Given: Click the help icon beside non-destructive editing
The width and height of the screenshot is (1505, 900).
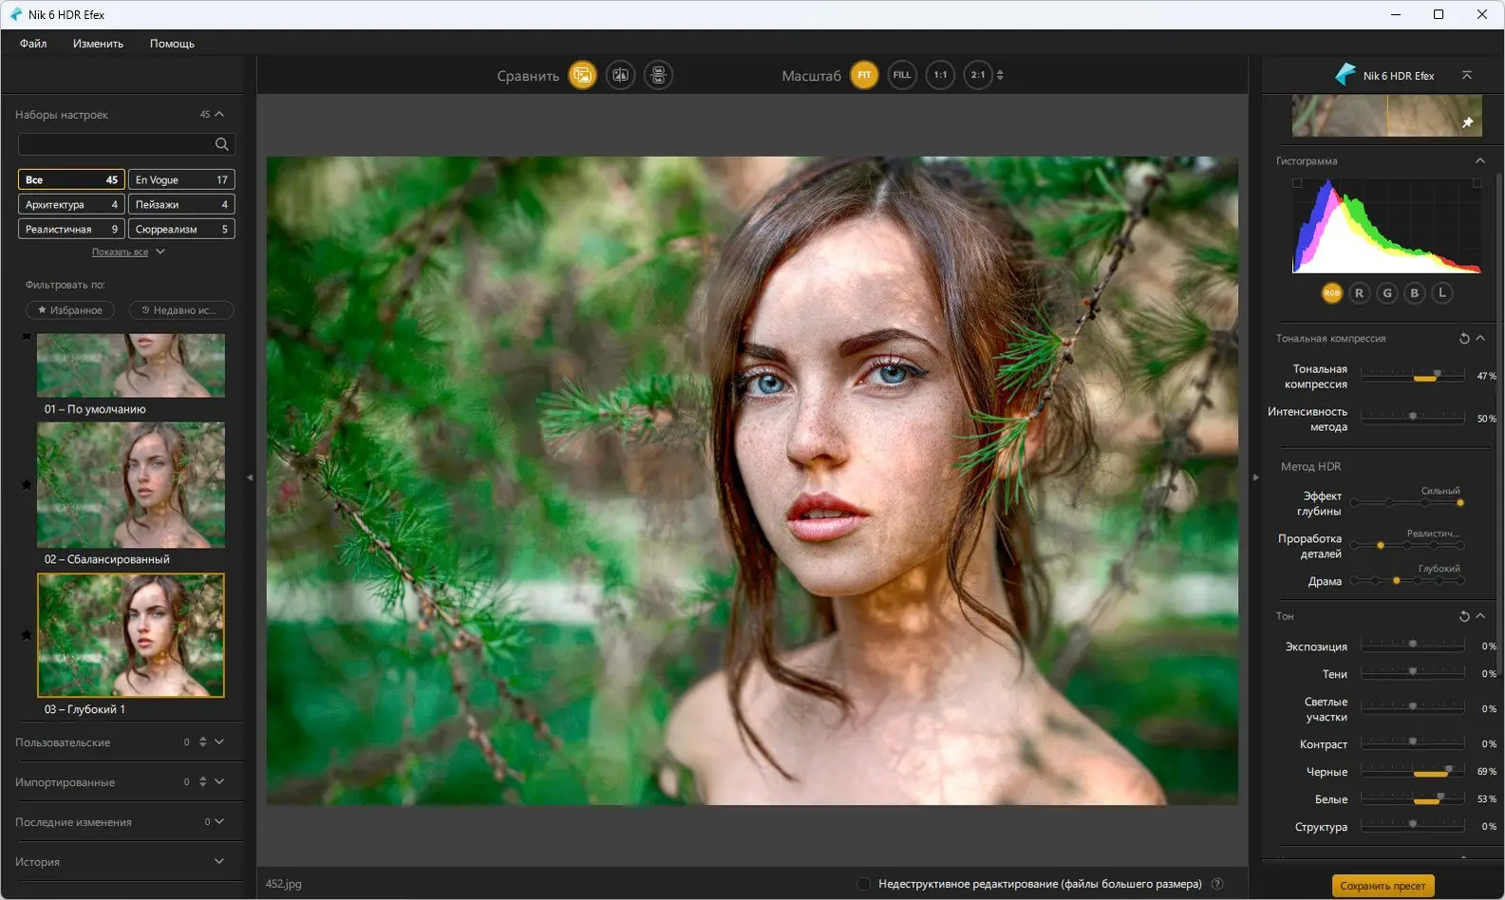Looking at the screenshot, I should [1217, 884].
